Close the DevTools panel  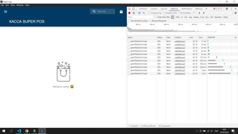pos(236,9)
